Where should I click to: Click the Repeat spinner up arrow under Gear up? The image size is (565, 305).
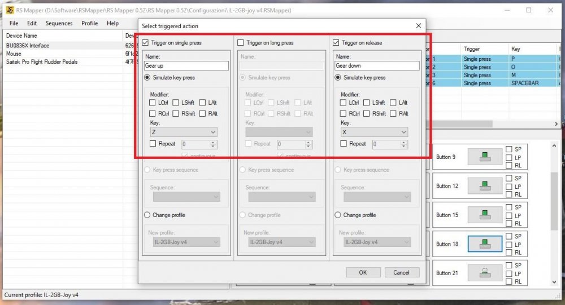pos(213,142)
